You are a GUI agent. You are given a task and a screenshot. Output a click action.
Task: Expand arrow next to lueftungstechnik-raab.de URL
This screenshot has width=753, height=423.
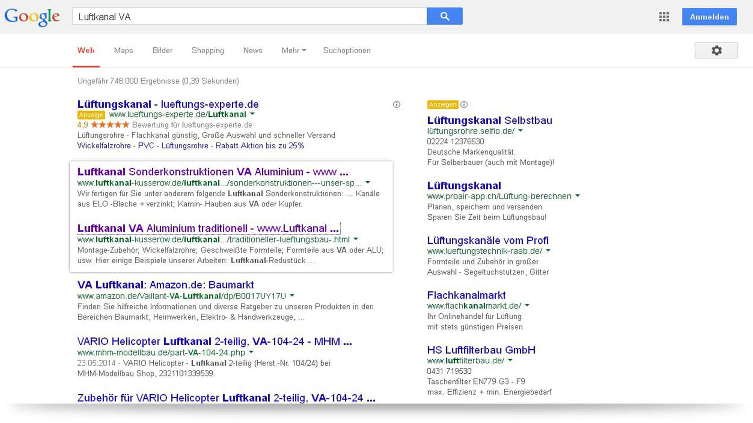pos(548,251)
